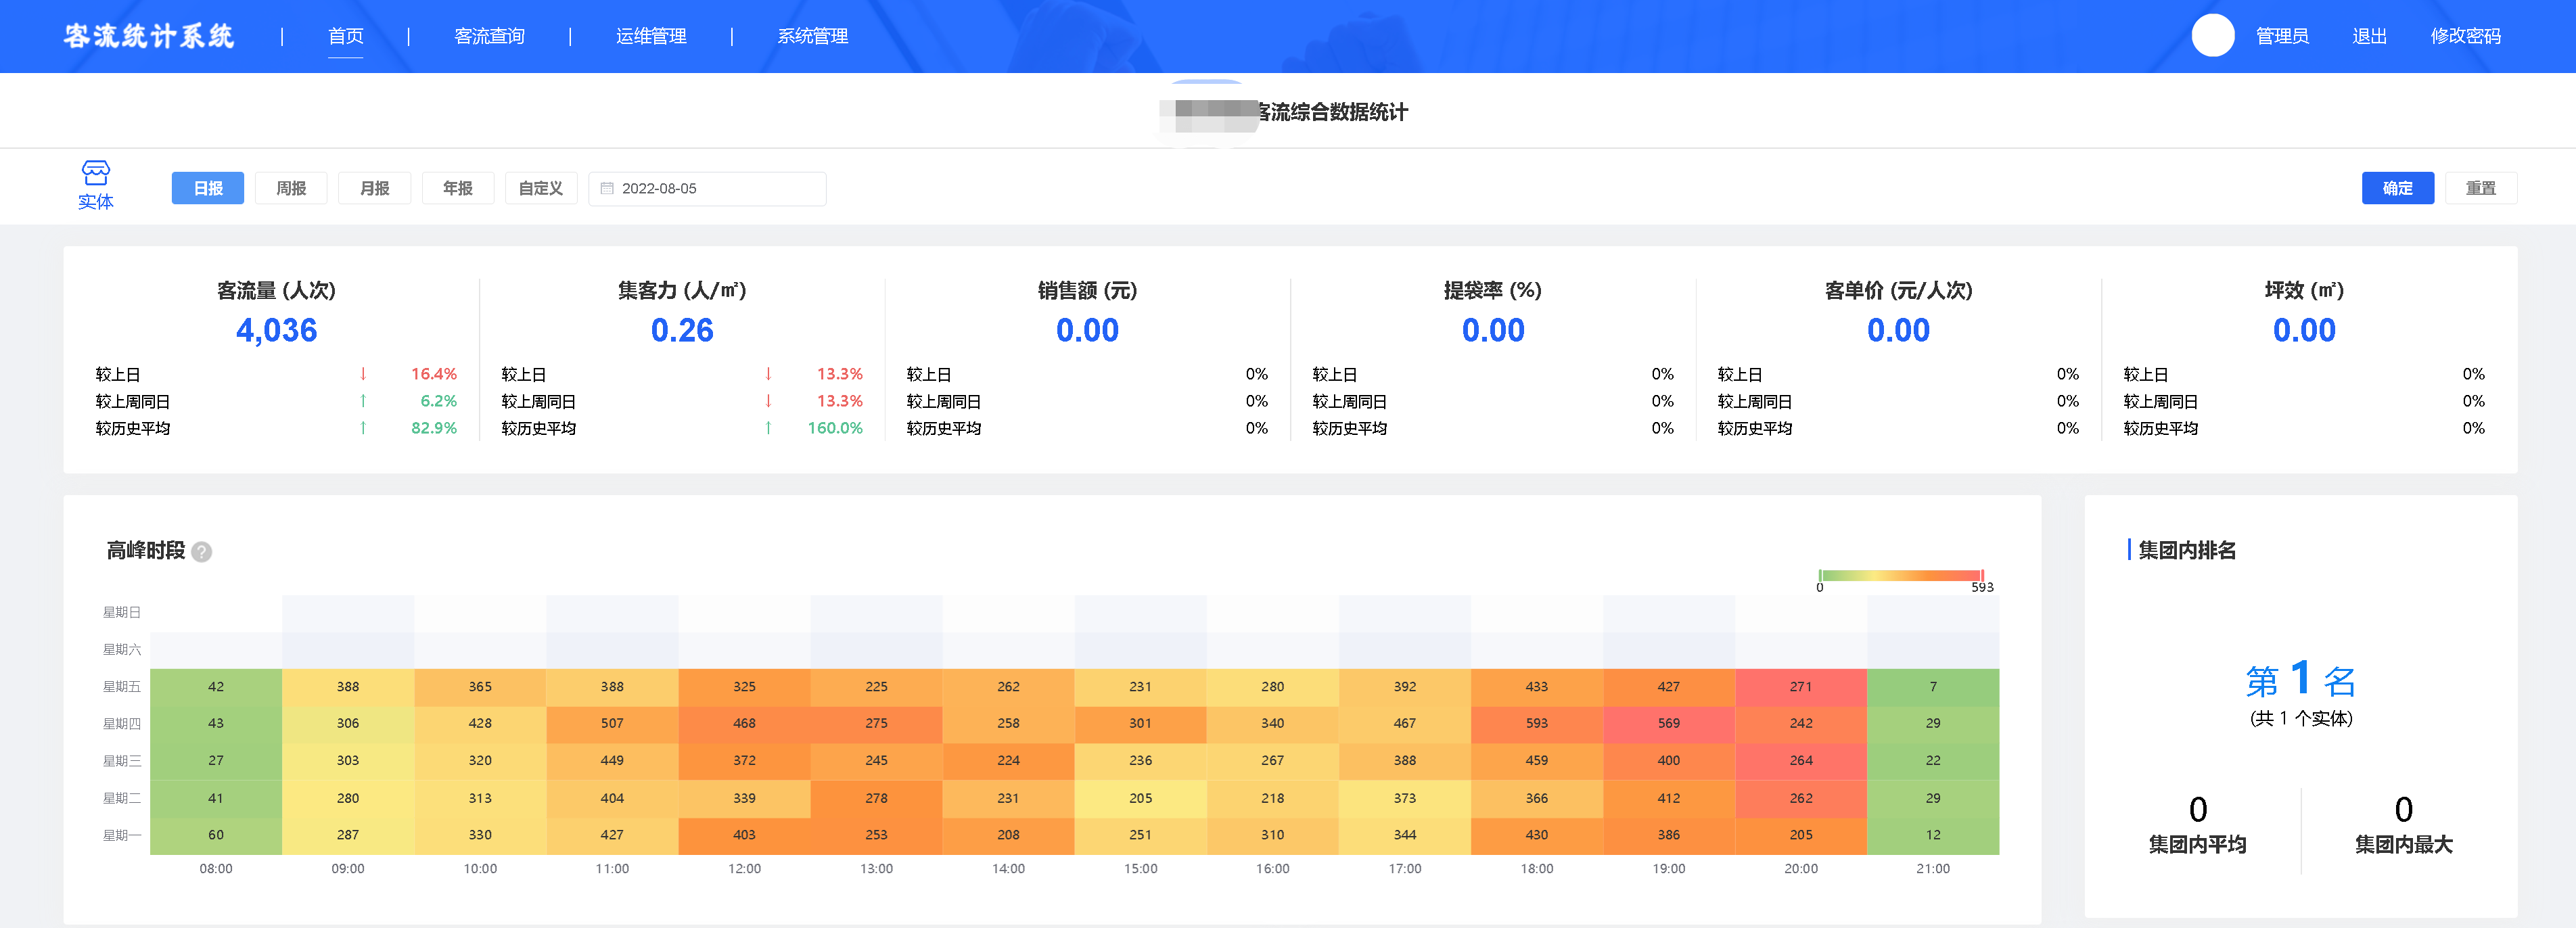
Task: Enable the 自定义 date range mode
Action: pos(541,188)
